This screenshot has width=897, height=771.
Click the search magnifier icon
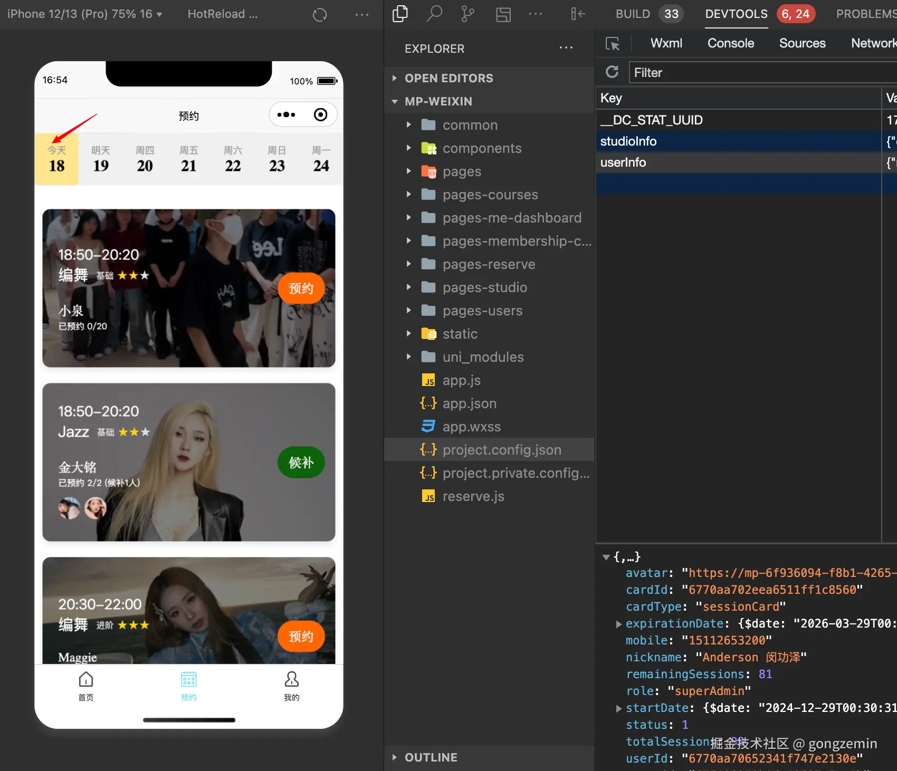(434, 14)
